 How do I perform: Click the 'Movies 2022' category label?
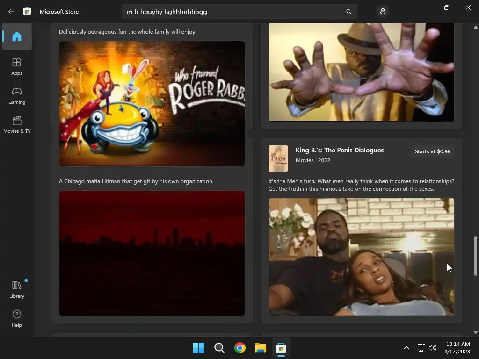[313, 160]
